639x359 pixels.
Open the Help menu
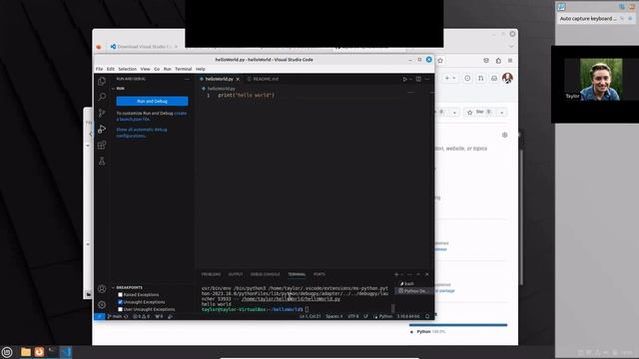[200, 69]
